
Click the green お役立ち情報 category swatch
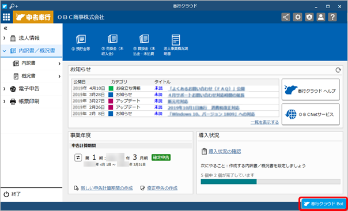tap(111, 88)
